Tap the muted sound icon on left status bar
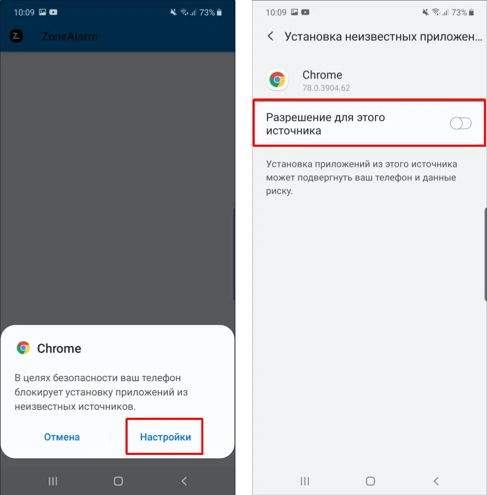This screenshot has width=487, height=495. (173, 12)
